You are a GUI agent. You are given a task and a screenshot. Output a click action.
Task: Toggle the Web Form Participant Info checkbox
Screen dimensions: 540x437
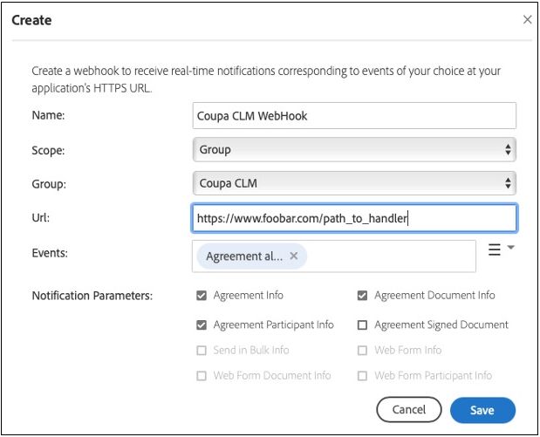[362, 376]
